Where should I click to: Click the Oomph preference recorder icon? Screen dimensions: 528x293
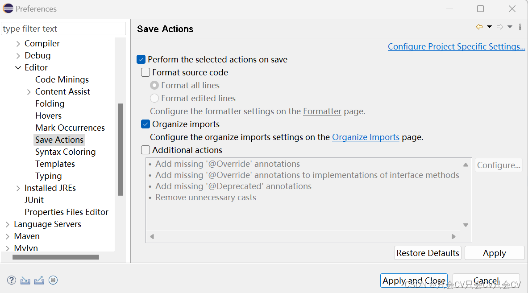point(53,280)
